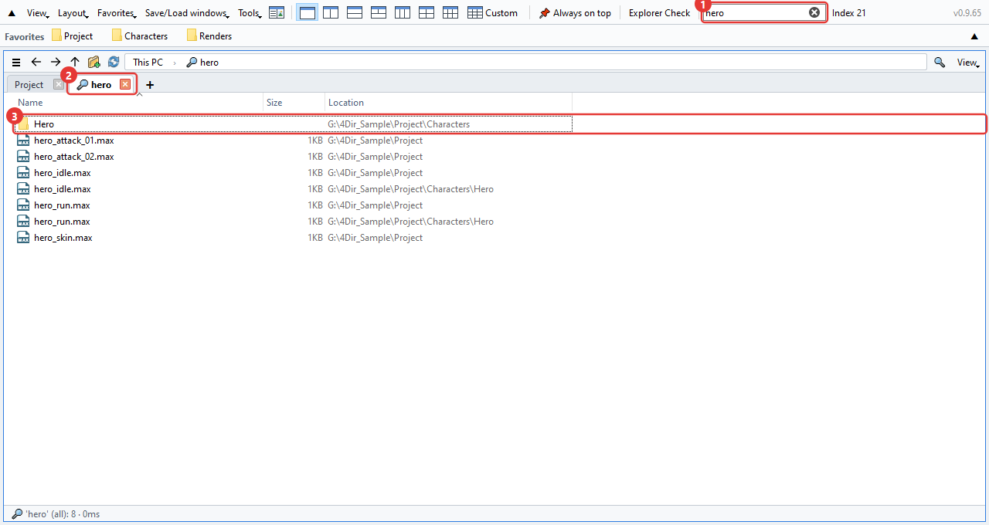Screen dimensions: 989x525
Task: Click the magnifier search icon in the pane
Action: pyautogui.click(x=940, y=63)
